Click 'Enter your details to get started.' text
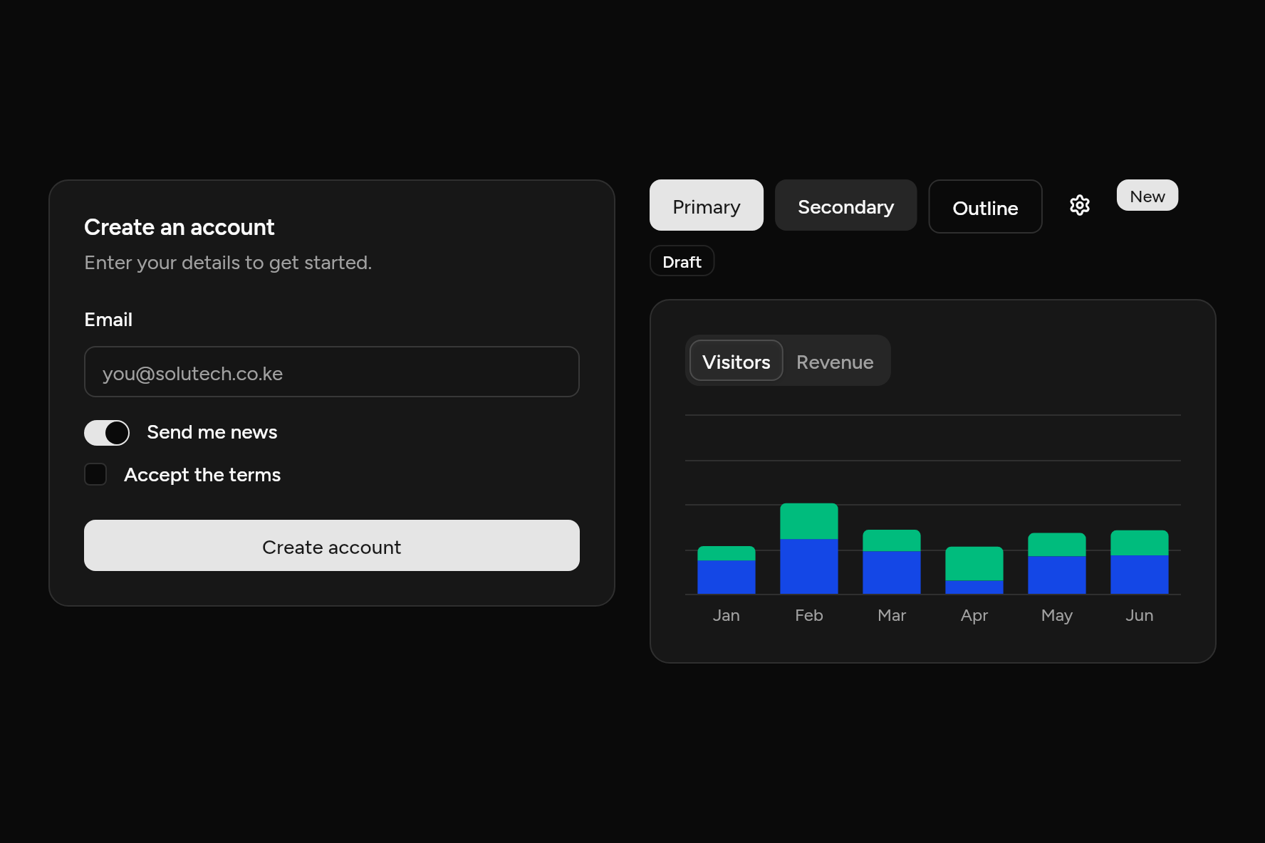Screen dimensions: 1265x843 228,263
